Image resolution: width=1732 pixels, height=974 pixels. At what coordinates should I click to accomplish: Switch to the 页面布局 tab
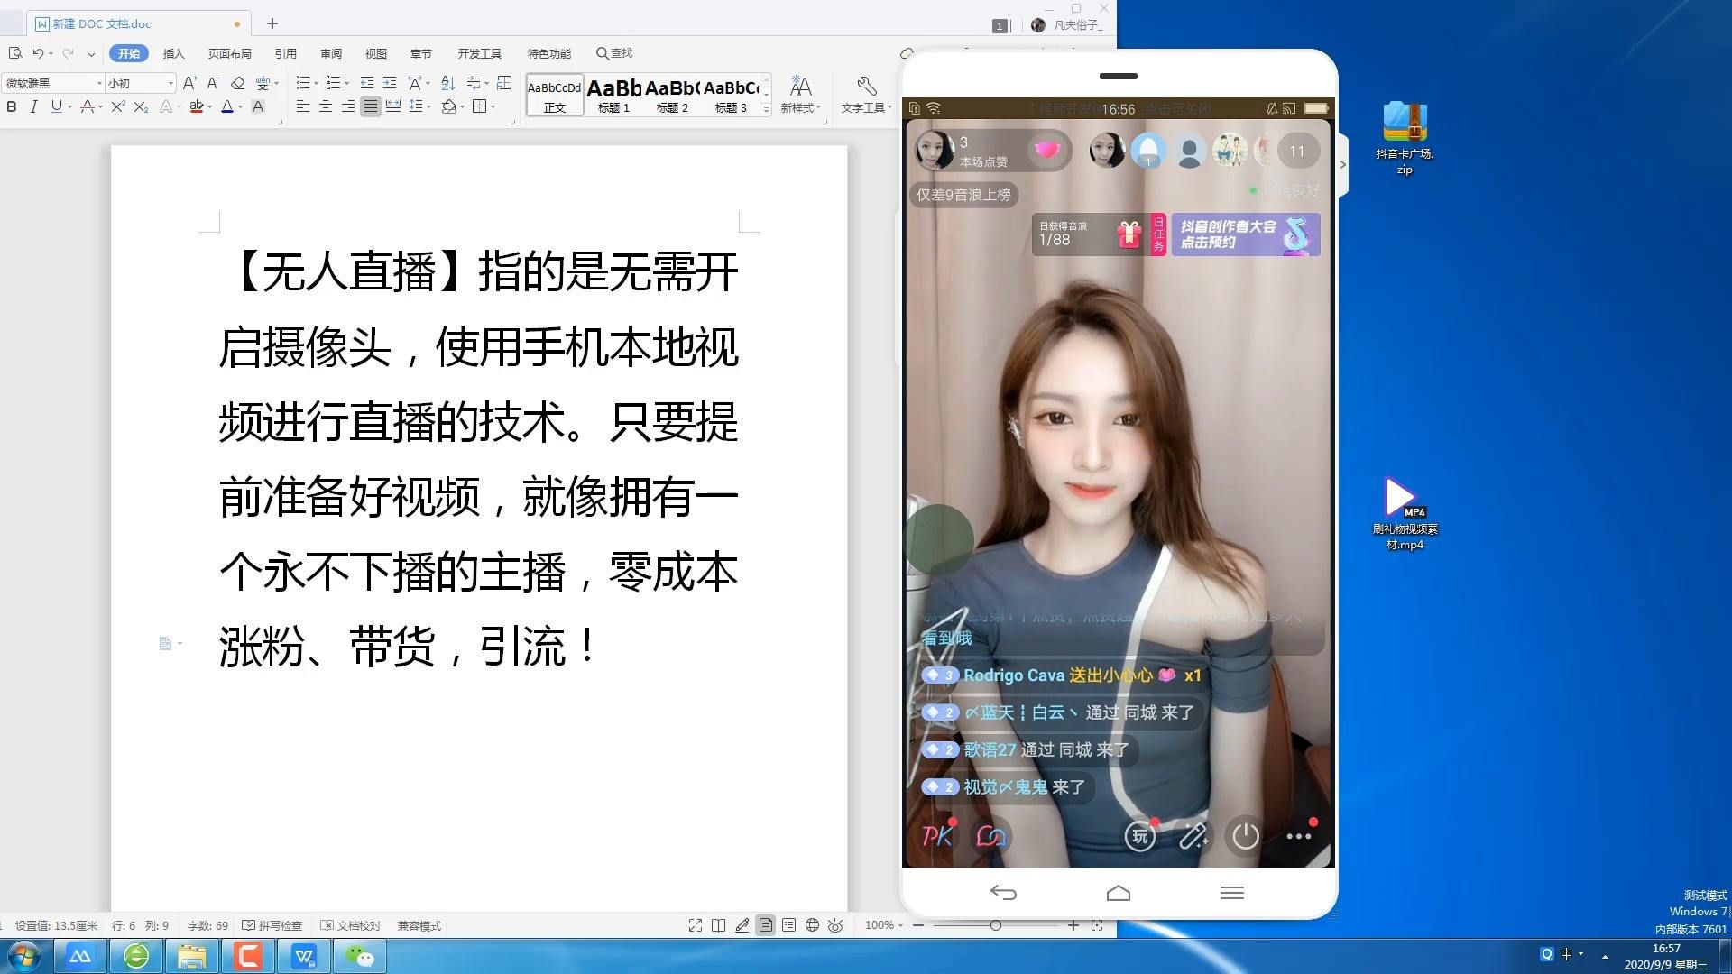point(229,53)
